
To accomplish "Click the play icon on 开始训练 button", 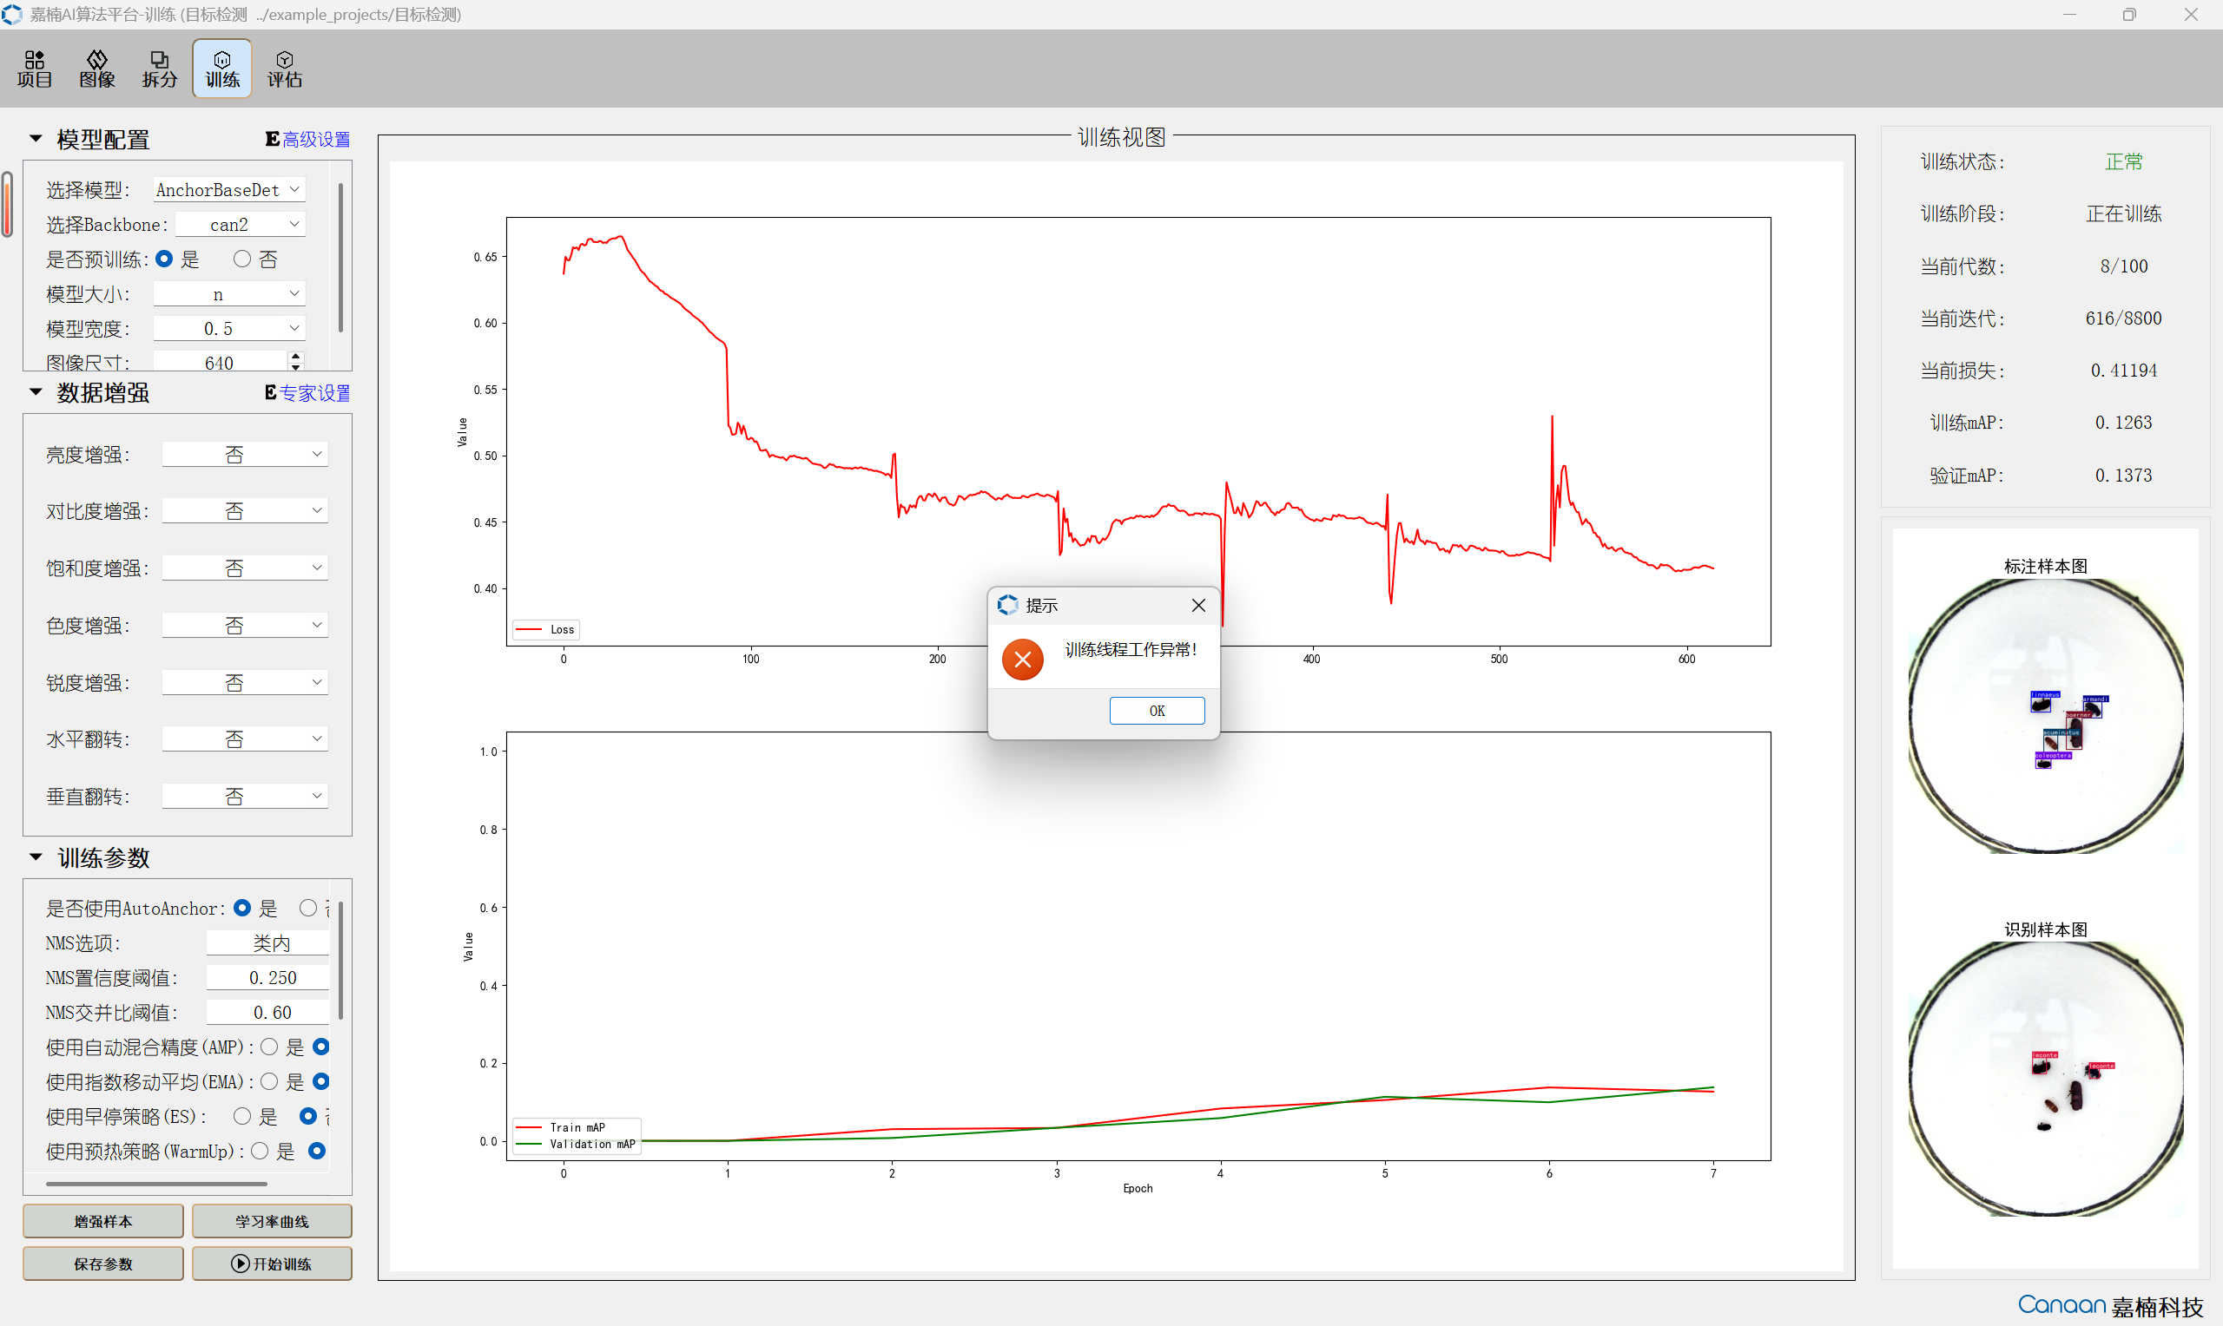I will [x=240, y=1264].
